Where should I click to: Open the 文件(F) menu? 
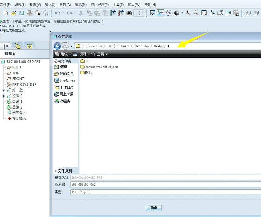tap(5, 5)
